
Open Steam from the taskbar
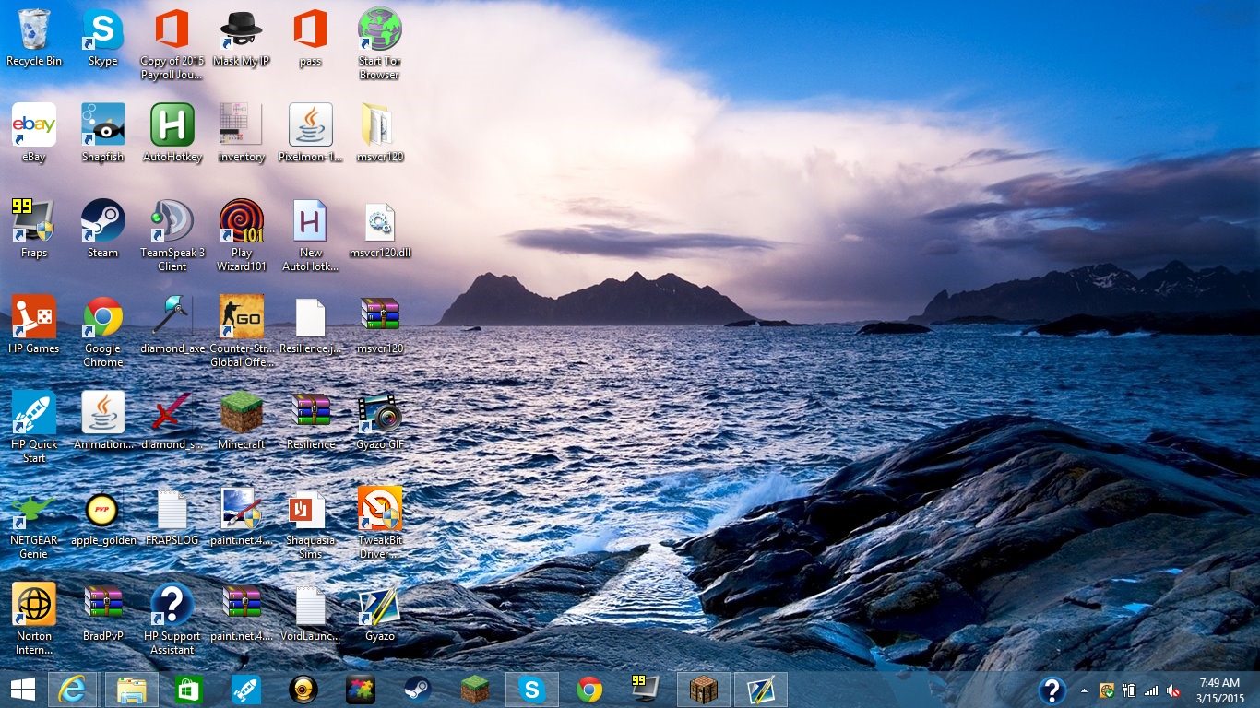click(x=418, y=689)
